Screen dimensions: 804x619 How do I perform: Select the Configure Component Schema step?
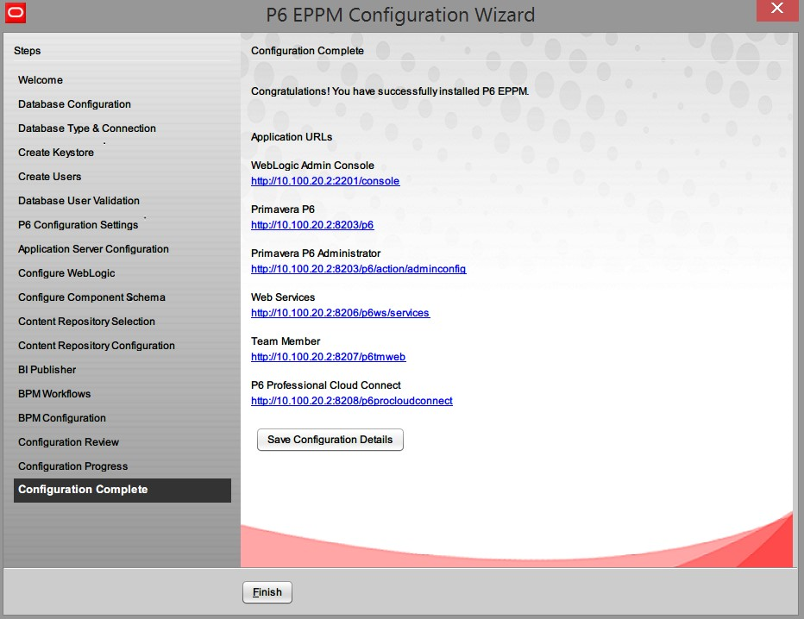(x=91, y=297)
